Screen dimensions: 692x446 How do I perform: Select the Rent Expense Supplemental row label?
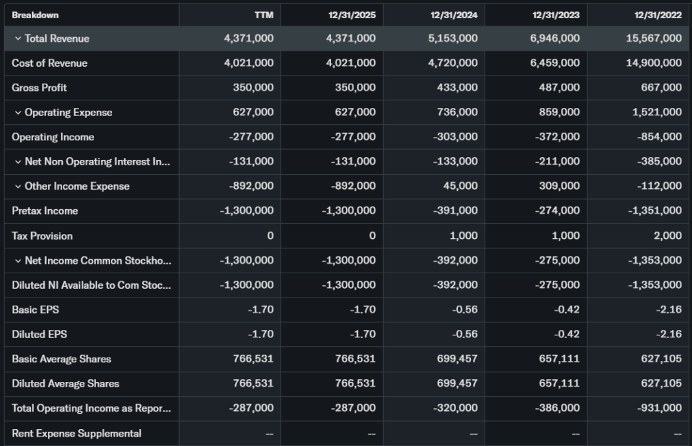point(76,433)
